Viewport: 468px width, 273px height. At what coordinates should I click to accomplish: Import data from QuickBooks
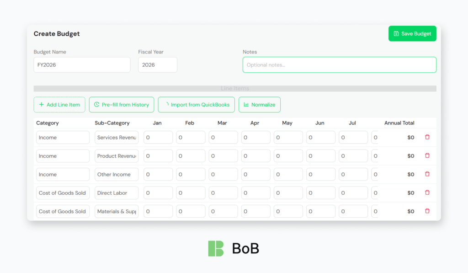196,105
